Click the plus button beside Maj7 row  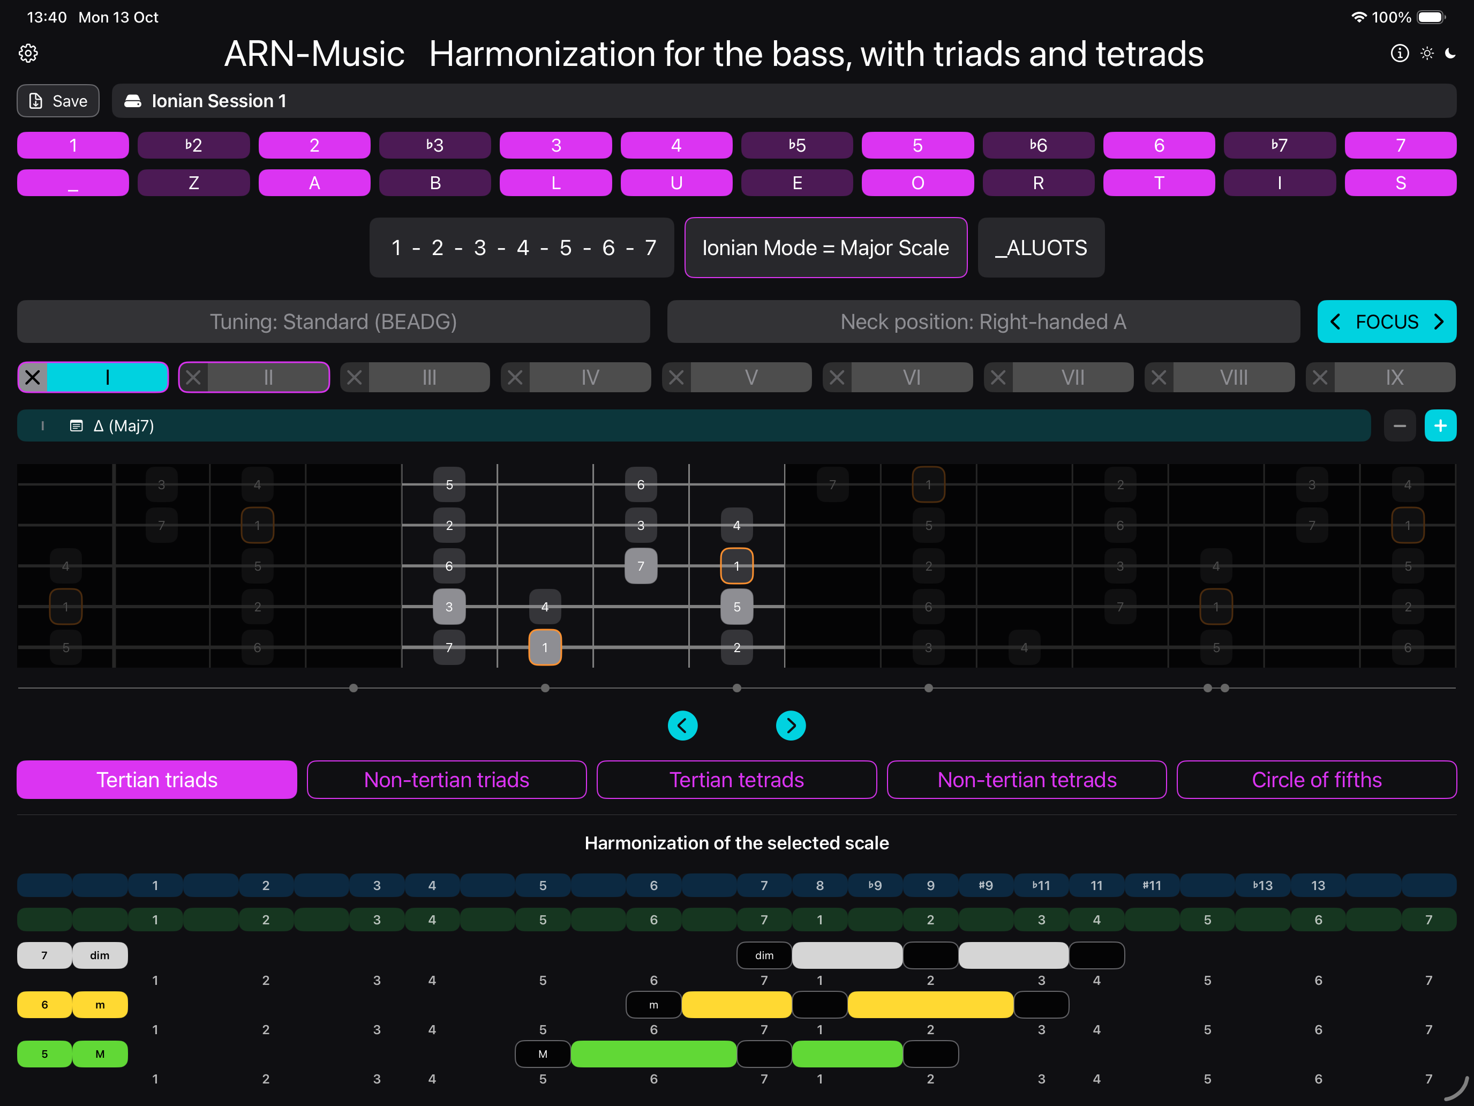[1440, 425]
